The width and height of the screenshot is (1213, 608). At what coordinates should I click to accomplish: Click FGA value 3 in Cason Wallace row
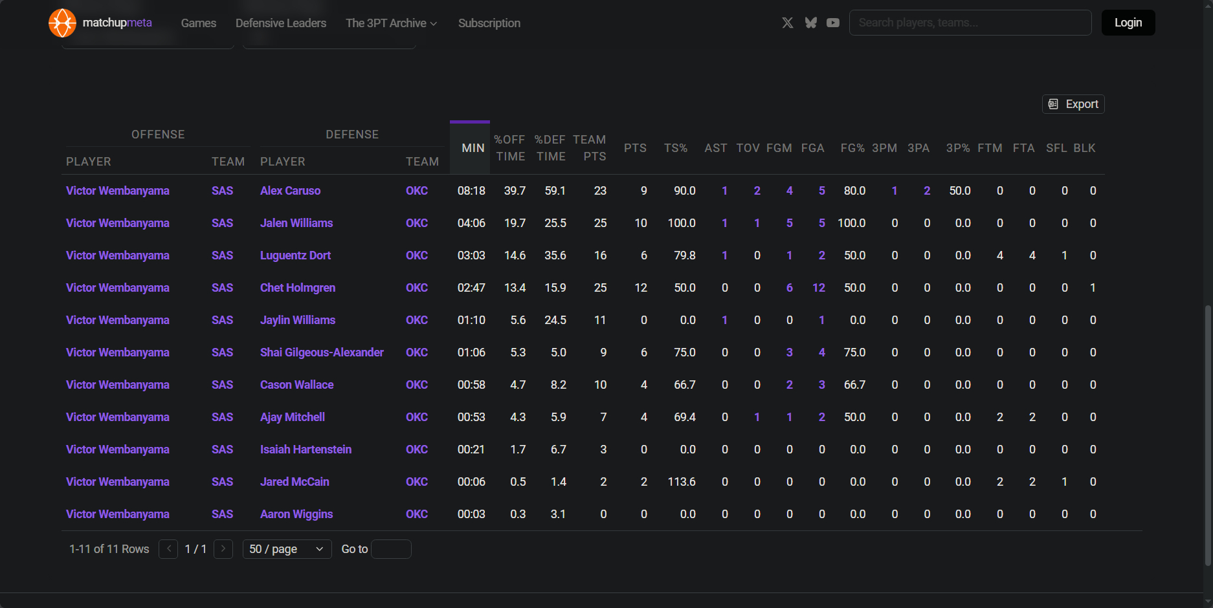pos(822,385)
